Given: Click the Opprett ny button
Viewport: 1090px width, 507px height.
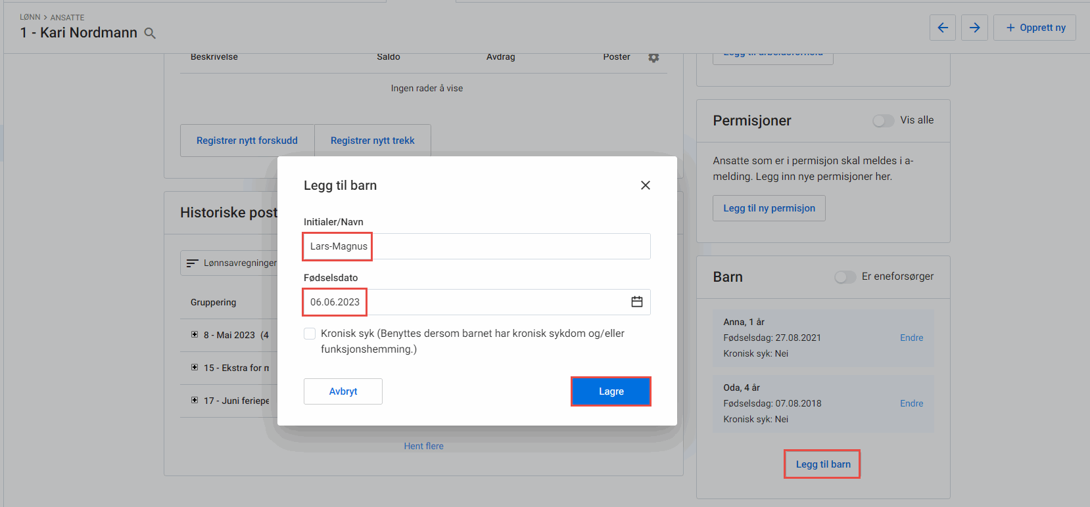Looking at the screenshot, I should pos(1035,28).
